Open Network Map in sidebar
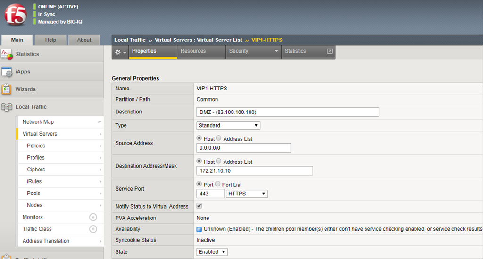This screenshot has width=483, height=259. tap(38, 122)
